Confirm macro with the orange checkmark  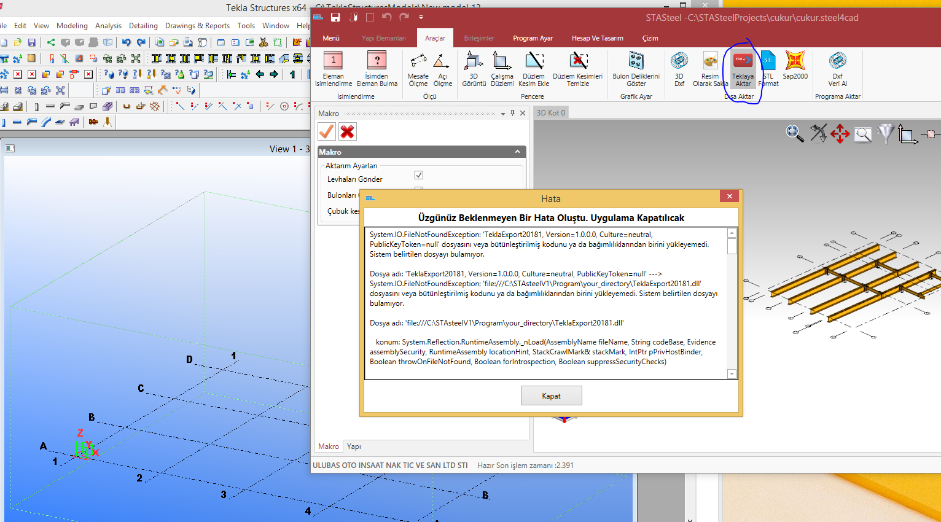click(327, 131)
